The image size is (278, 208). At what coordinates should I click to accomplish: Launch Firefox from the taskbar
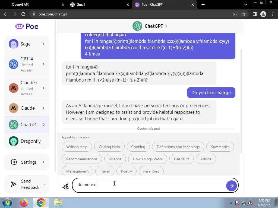(x=24, y=203)
